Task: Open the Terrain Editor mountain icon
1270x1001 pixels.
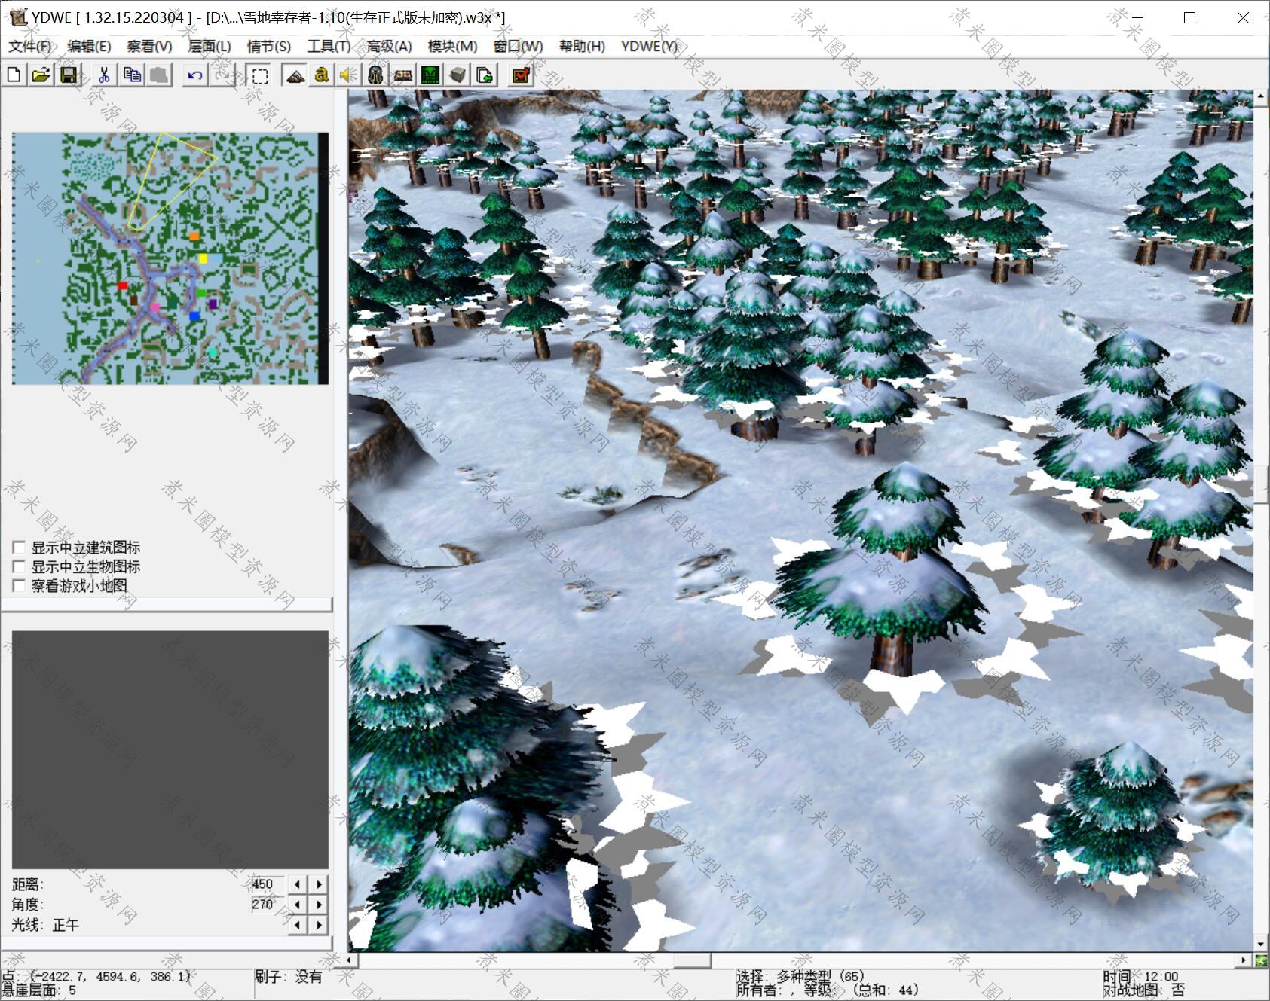Action: 295,75
